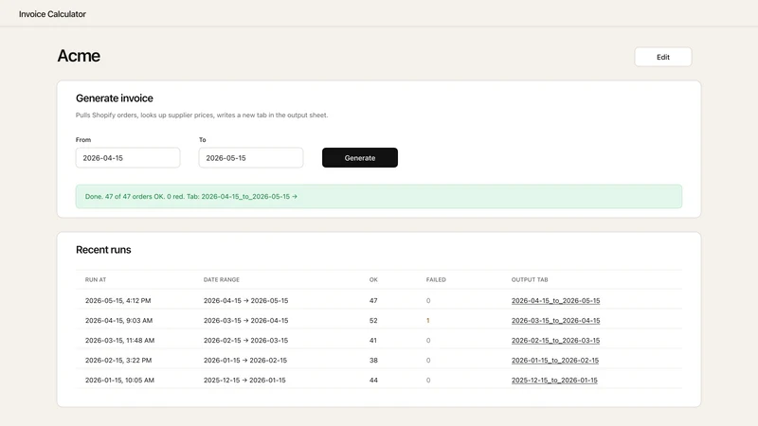This screenshot has width=758, height=426.
Task: Open tab link in green Done message
Action: pyautogui.click(x=249, y=197)
